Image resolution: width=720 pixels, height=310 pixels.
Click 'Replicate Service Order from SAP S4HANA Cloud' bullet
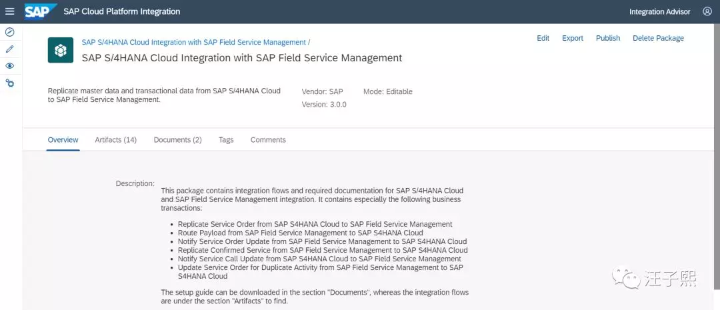(315, 224)
